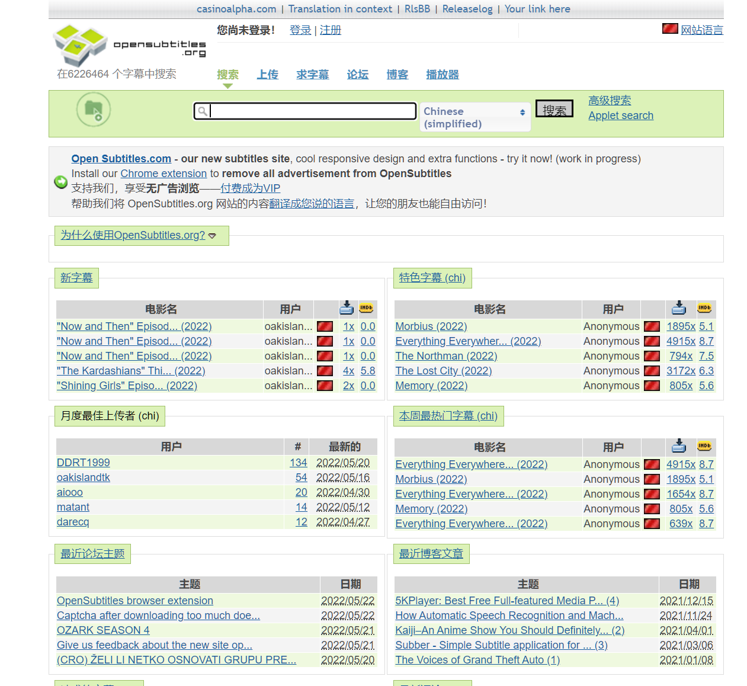Click the OpenSubtitles.org logo
Image resolution: width=747 pixels, height=686 pixels.
[x=130, y=46]
